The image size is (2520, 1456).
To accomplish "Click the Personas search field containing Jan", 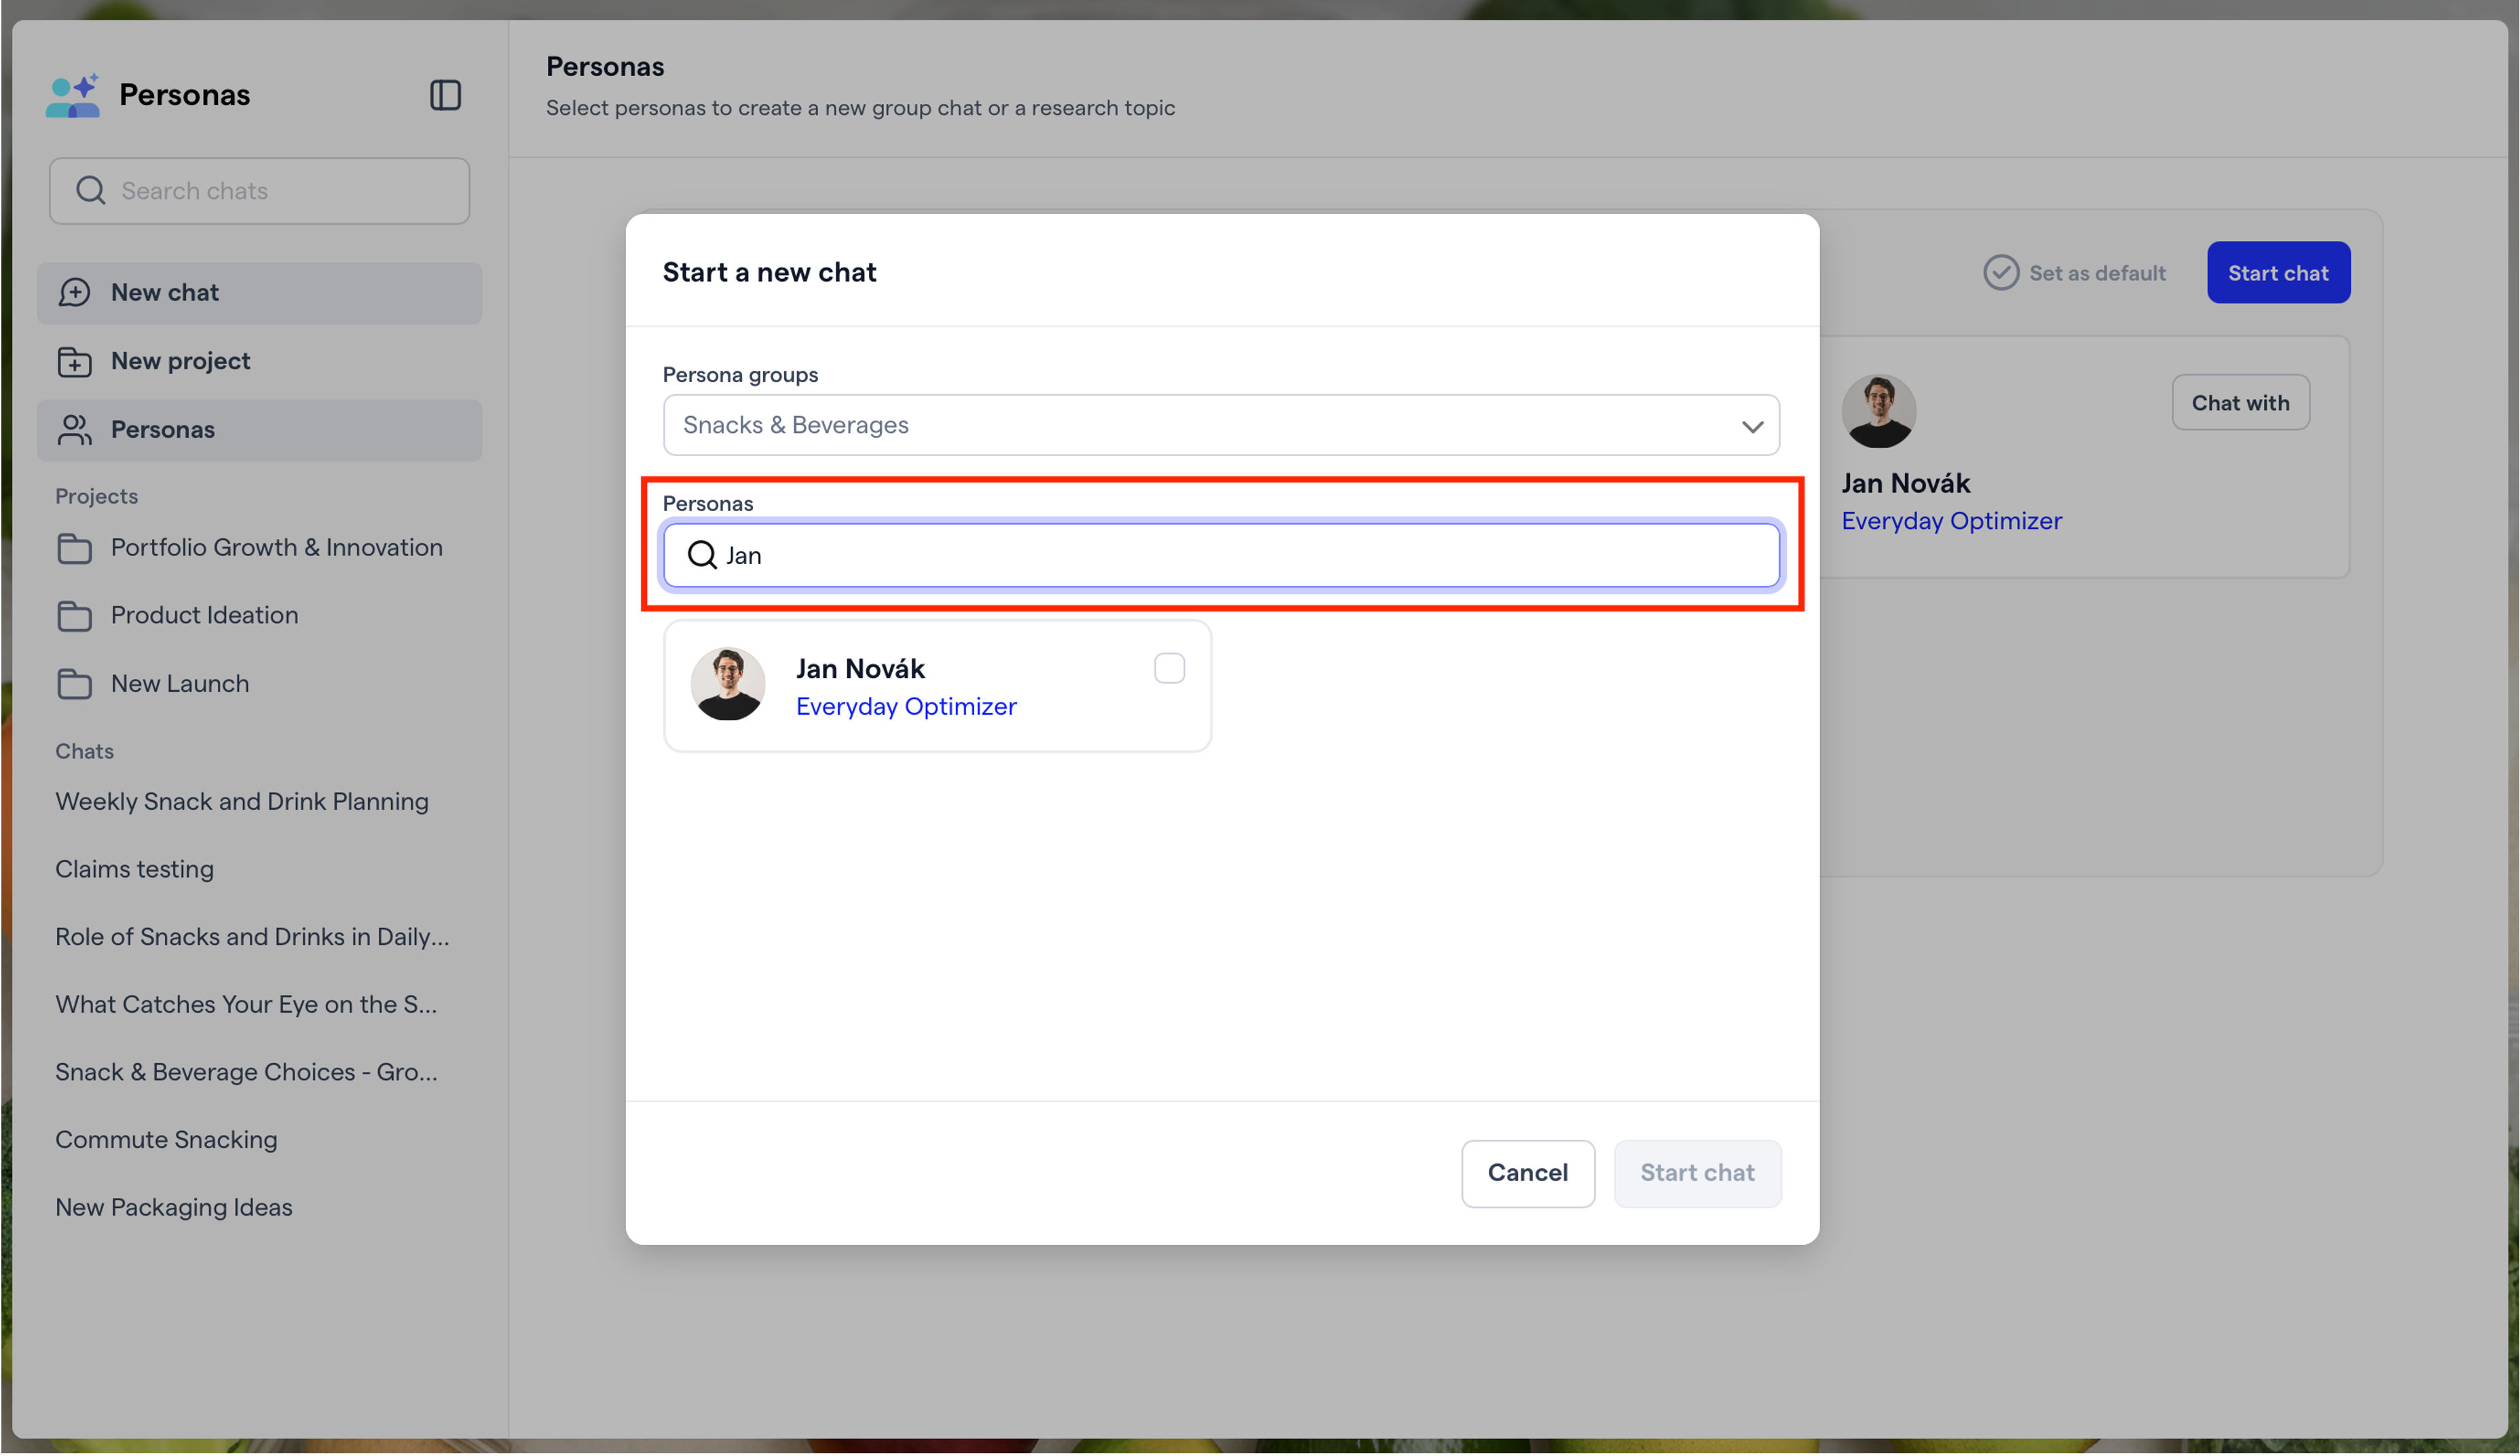I will pyautogui.click(x=1221, y=555).
